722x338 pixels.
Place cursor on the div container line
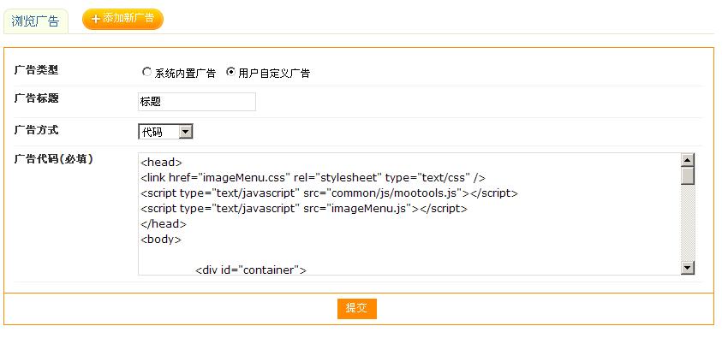[x=251, y=270]
